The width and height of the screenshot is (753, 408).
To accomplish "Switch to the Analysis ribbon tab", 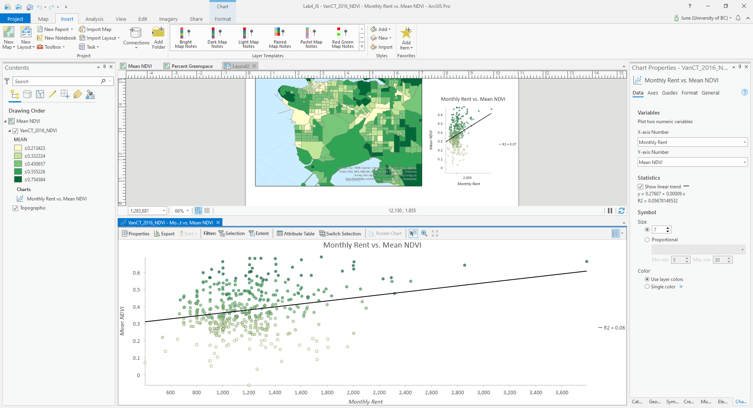I will tap(95, 19).
